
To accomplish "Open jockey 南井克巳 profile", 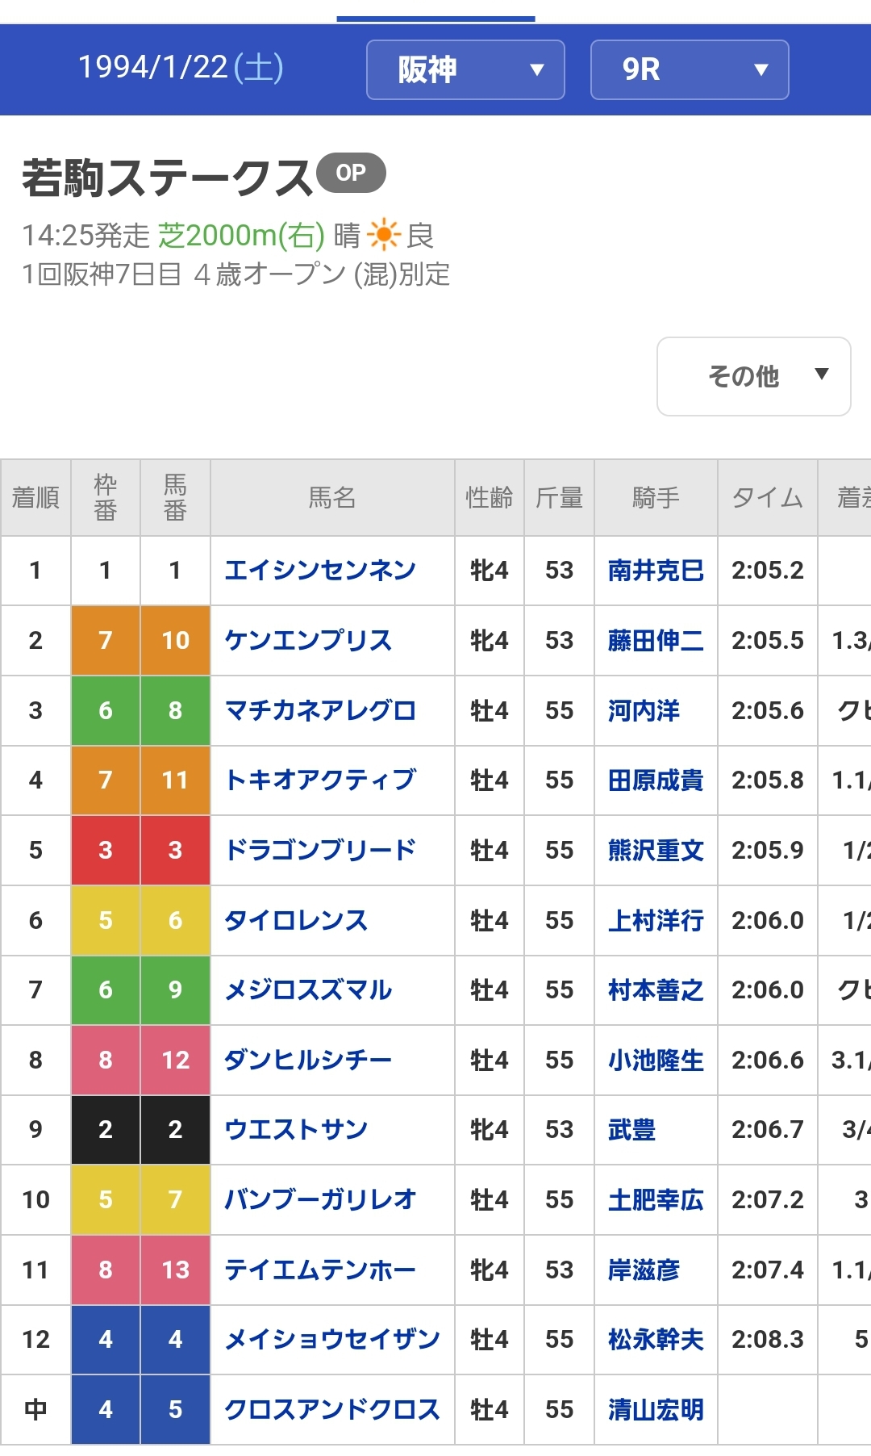I will pyautogui.click(x=656, y=571).
